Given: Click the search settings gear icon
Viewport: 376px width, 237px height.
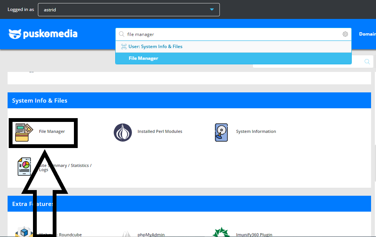Looking at the screenshot, I should coord(345,34).
